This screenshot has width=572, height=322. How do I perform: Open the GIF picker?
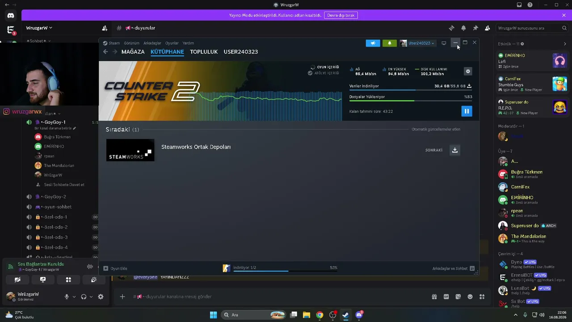[446, 297]
